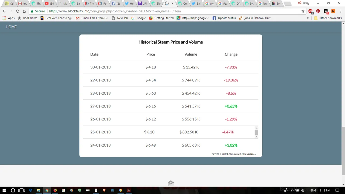Switch to Firefox on the taskbar
345x194 pixels.
pos(55,190)
